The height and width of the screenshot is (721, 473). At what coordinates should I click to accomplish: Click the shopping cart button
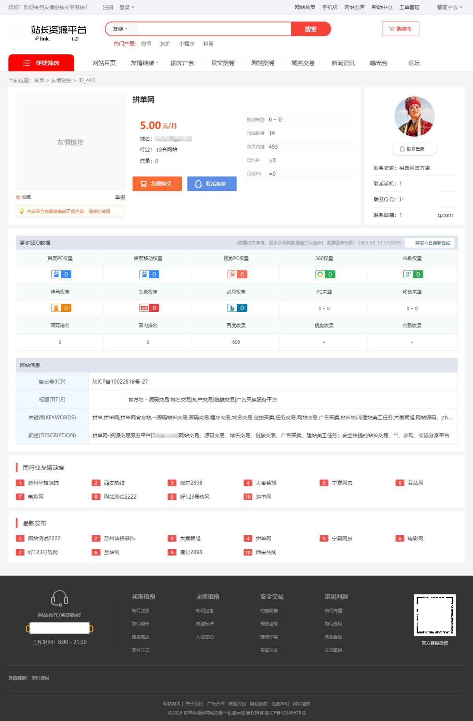click(400, 29)
